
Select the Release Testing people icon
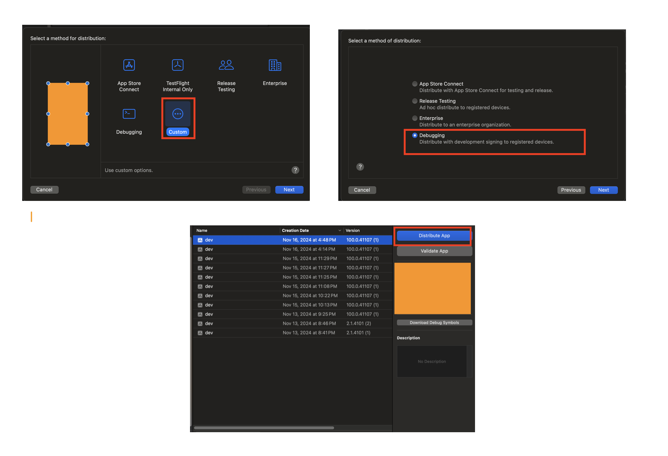pos(226,65)
